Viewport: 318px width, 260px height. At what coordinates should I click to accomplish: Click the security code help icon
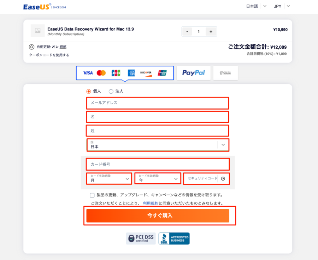(x=223, y=179)
